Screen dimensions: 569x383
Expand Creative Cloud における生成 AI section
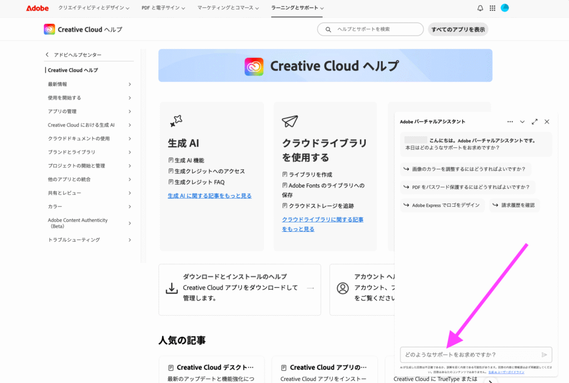(x=129, y=125)
